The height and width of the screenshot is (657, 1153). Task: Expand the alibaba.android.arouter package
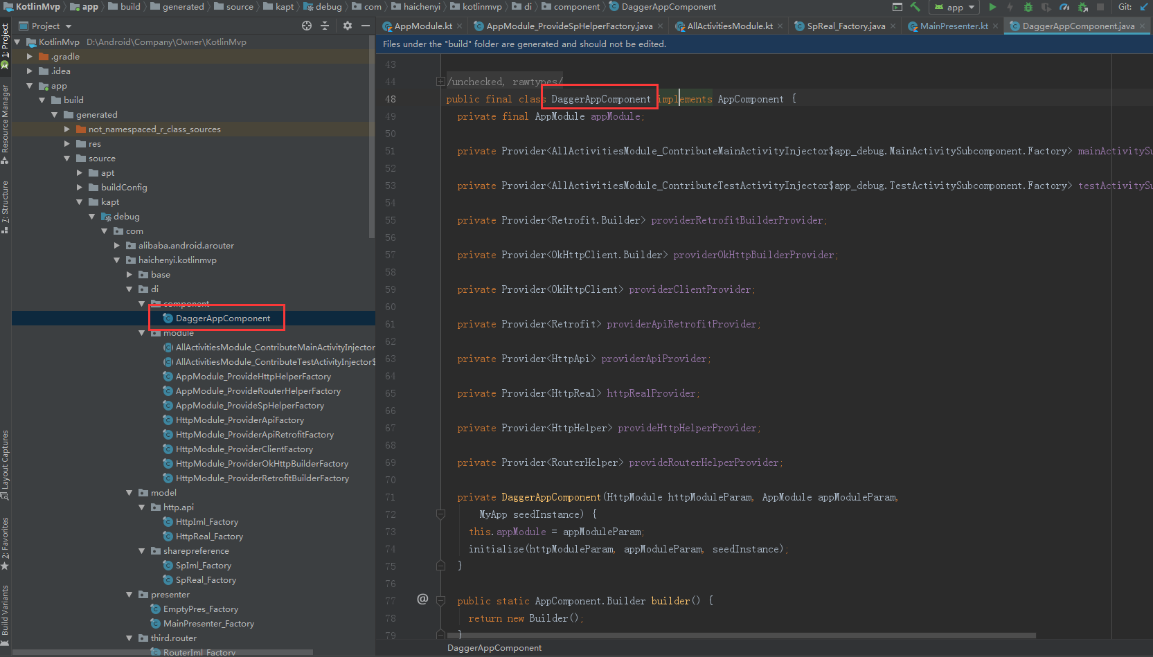pyautogui.click(x=117, y=246)
